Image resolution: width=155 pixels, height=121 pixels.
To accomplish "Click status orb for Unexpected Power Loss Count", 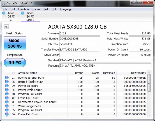I will tap(7, 102).
